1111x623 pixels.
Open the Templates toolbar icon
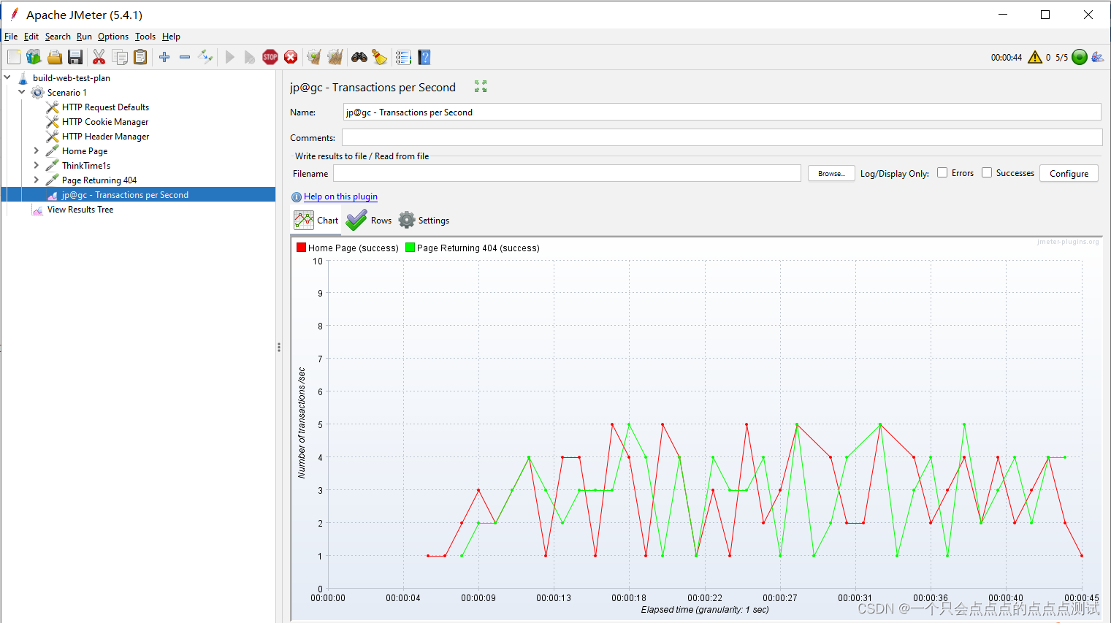pos(34,57)
